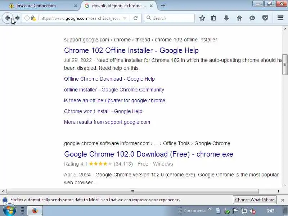Go forward with the forward arrow

[17, 18]
